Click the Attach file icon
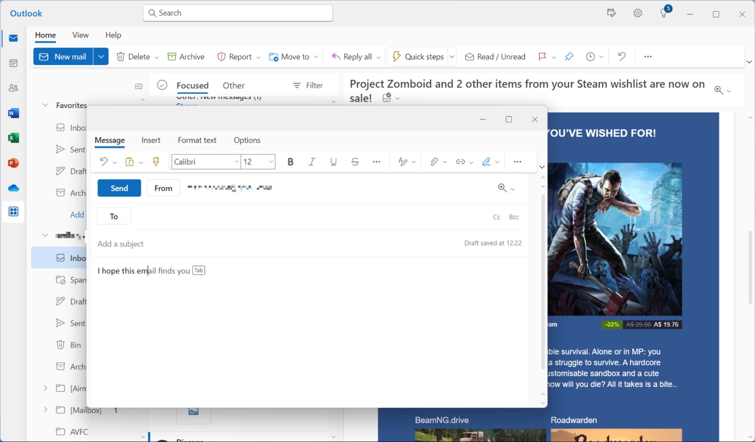 tap(432, 162)
